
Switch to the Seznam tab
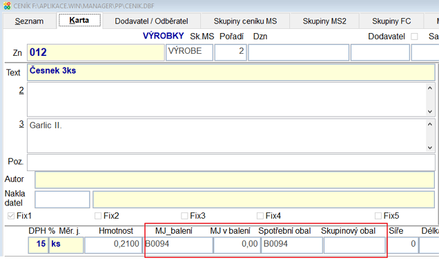point(30,21)
